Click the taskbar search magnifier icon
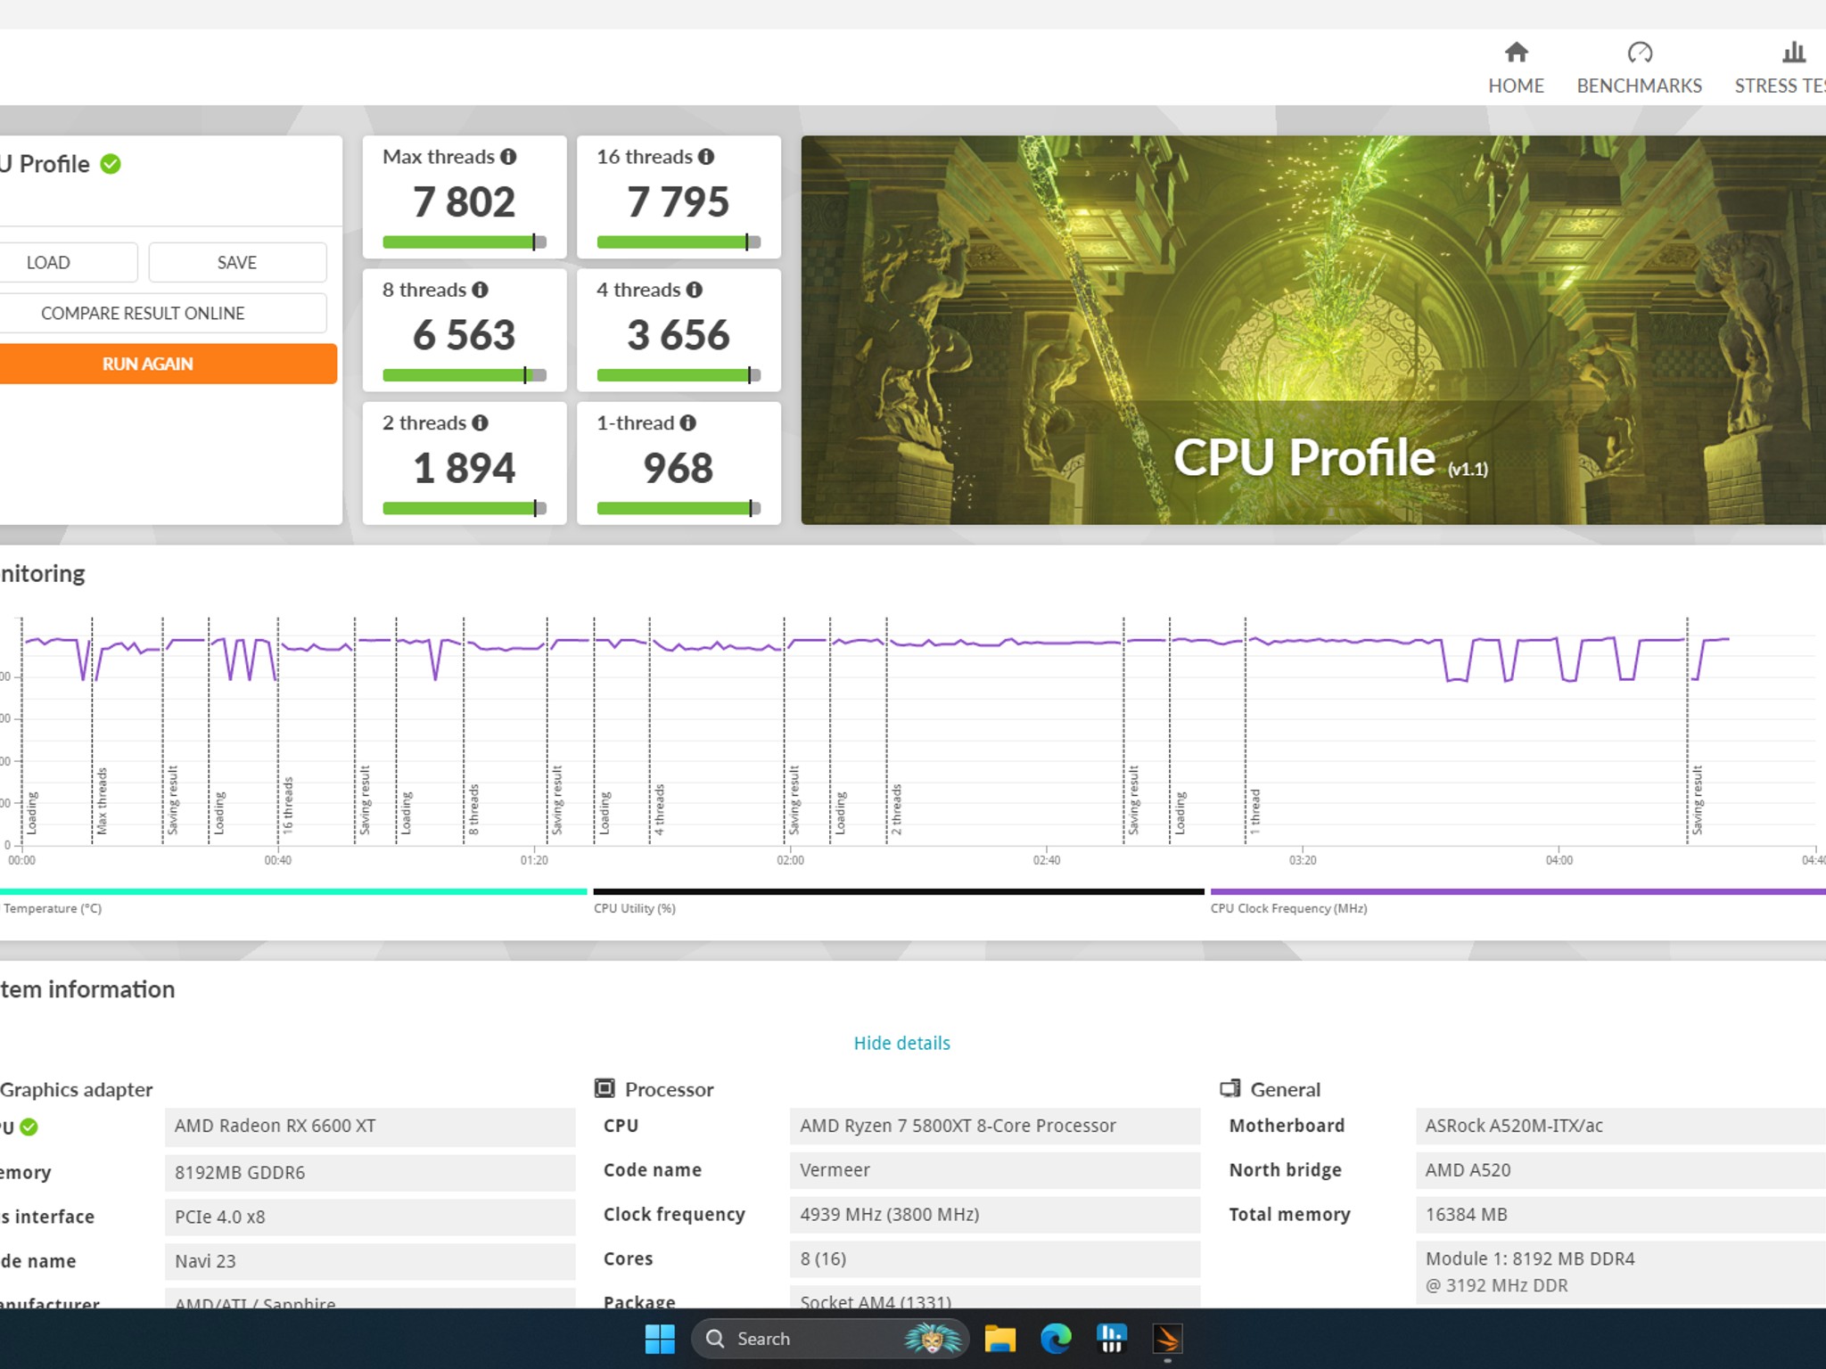1826x1369 pixels. (x=715, y=1339)
